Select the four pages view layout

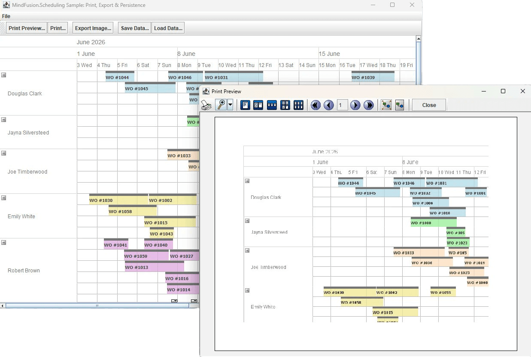pos(285,105)
